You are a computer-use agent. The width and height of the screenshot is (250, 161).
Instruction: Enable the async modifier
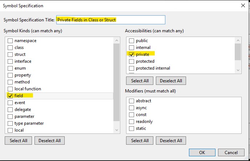(x=132, y=108)
